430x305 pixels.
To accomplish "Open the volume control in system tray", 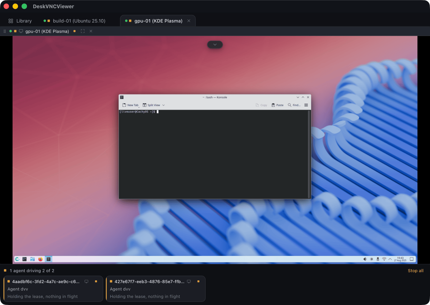I will (x=365, y=259).
